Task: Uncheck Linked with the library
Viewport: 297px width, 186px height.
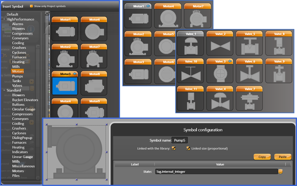Action: (174, 148)
